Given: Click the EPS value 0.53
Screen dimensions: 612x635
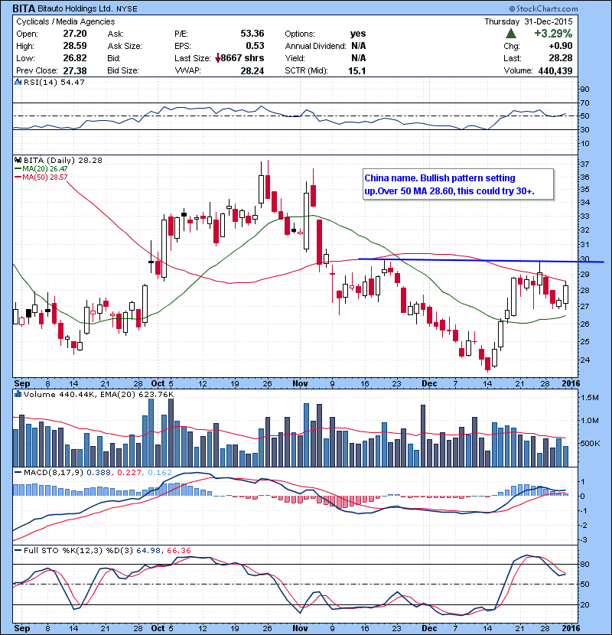Looking at the screenshot, I should 256,46.
